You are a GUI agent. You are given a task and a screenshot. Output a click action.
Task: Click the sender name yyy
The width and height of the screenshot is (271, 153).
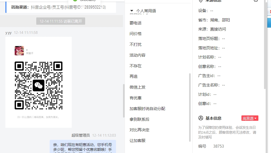9,33
